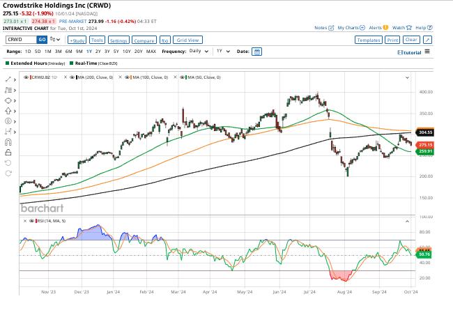Image resolution: width=453 pixels, height=315 pixels.
Task: Open chart Settings button
Action: 118,40
